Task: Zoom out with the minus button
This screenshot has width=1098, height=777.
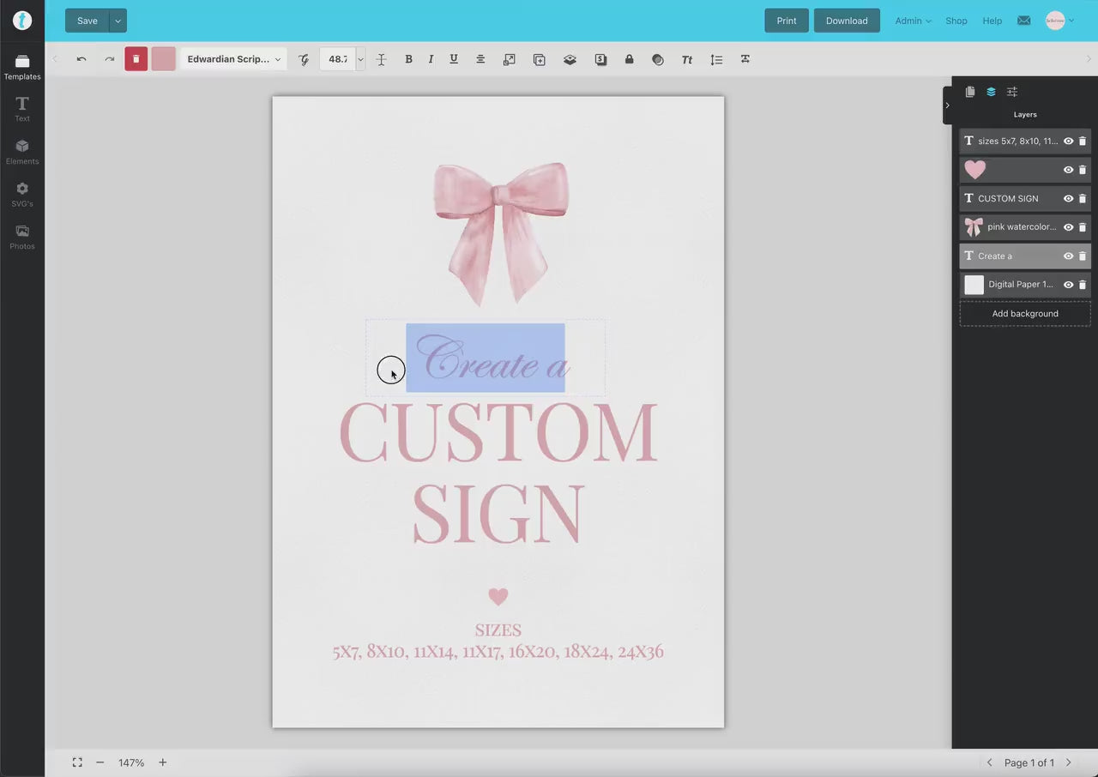Action: [100, 762]
